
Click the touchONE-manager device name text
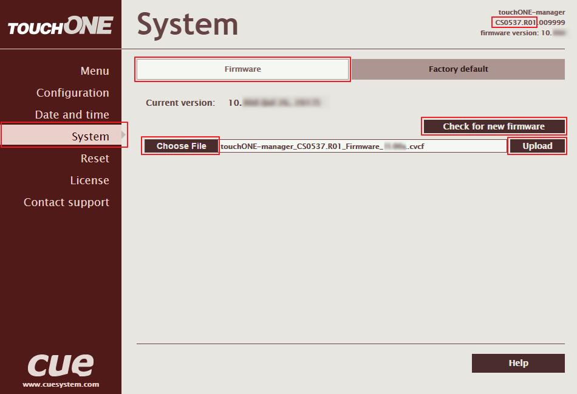pos(531,12)
